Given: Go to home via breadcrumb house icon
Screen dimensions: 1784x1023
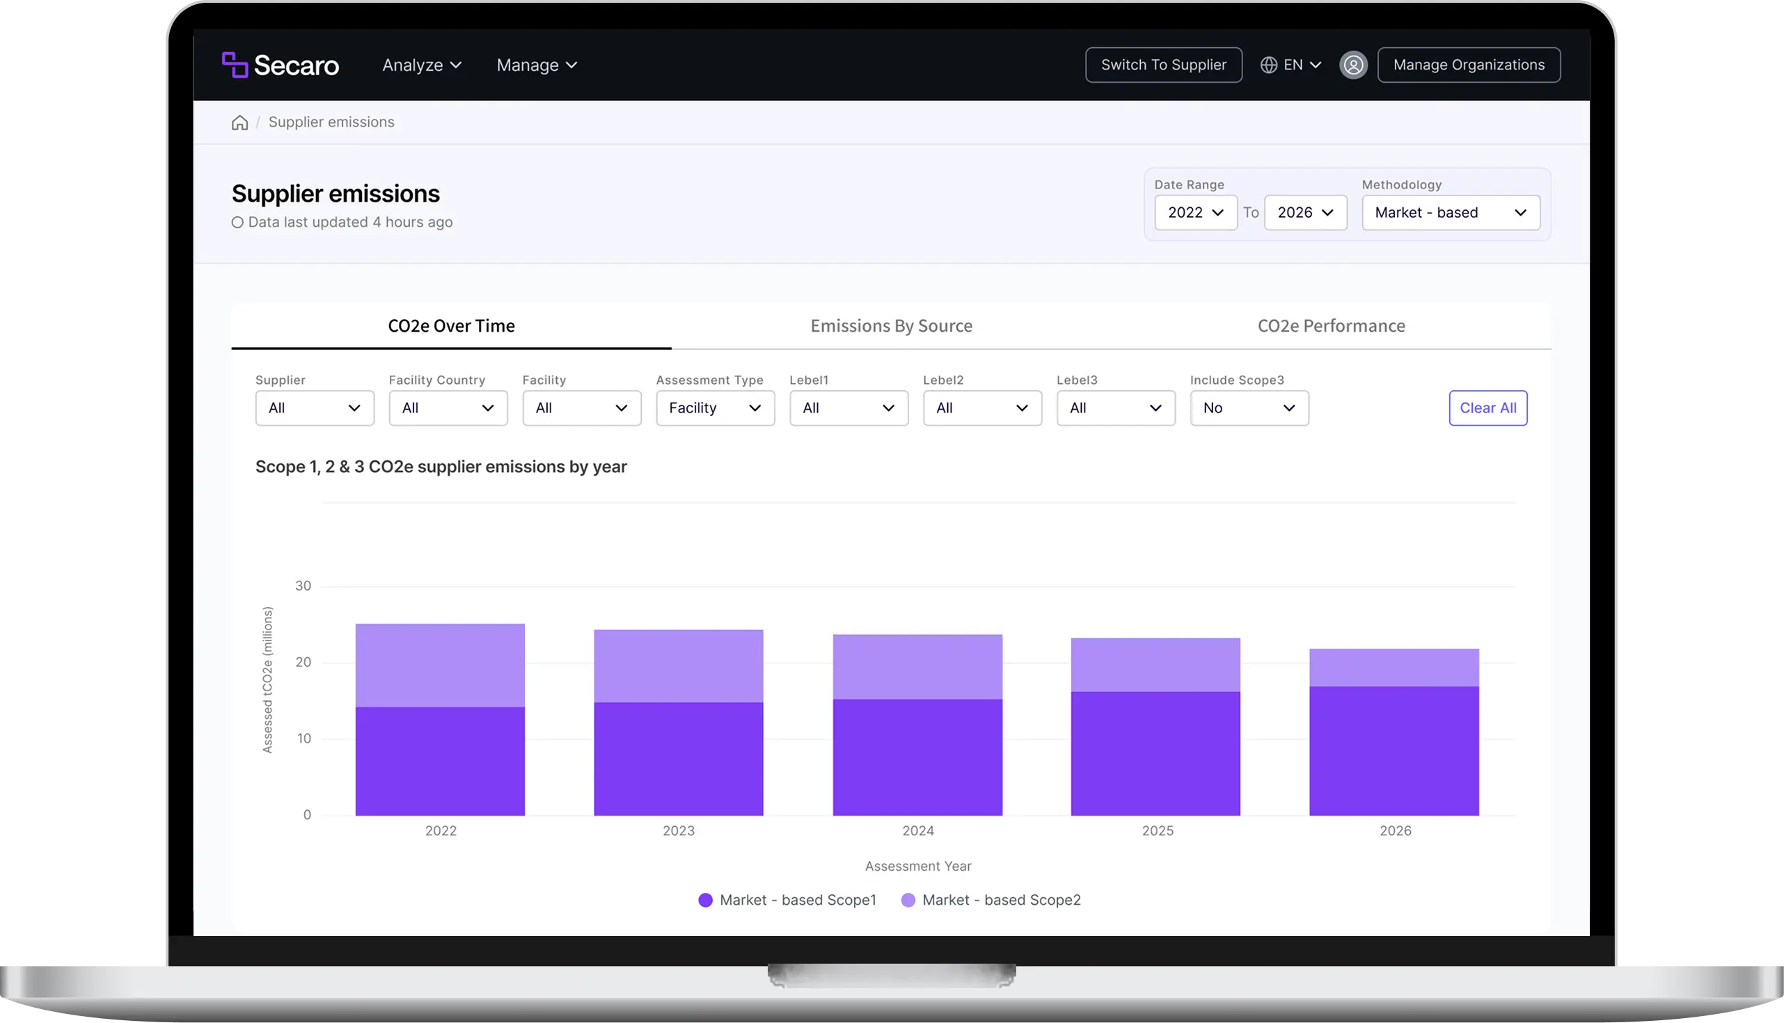Looking at the screenshot, I should tap(239, 123).
